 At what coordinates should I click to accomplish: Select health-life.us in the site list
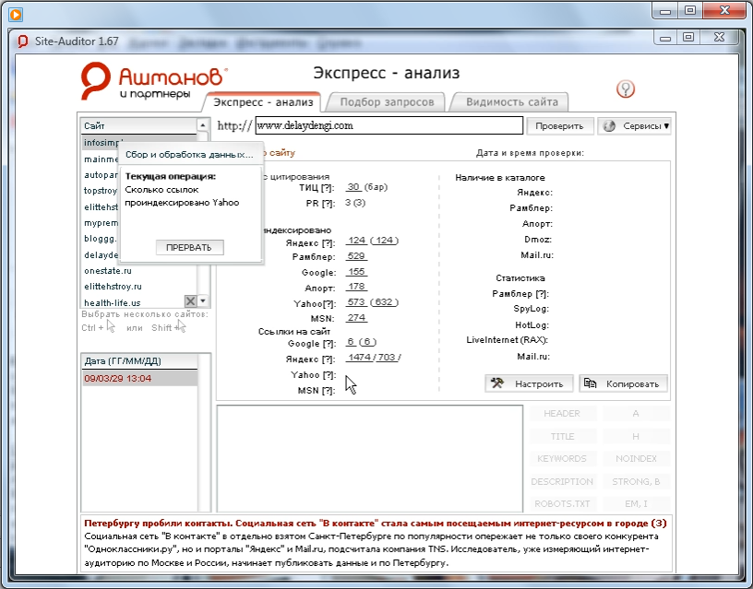click(x=113, y=302)
